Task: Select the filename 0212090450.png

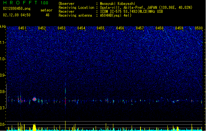Action: coord(17,9)
